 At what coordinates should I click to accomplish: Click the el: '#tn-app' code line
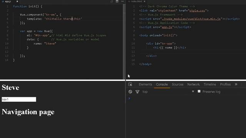click(x=66, y=35)
